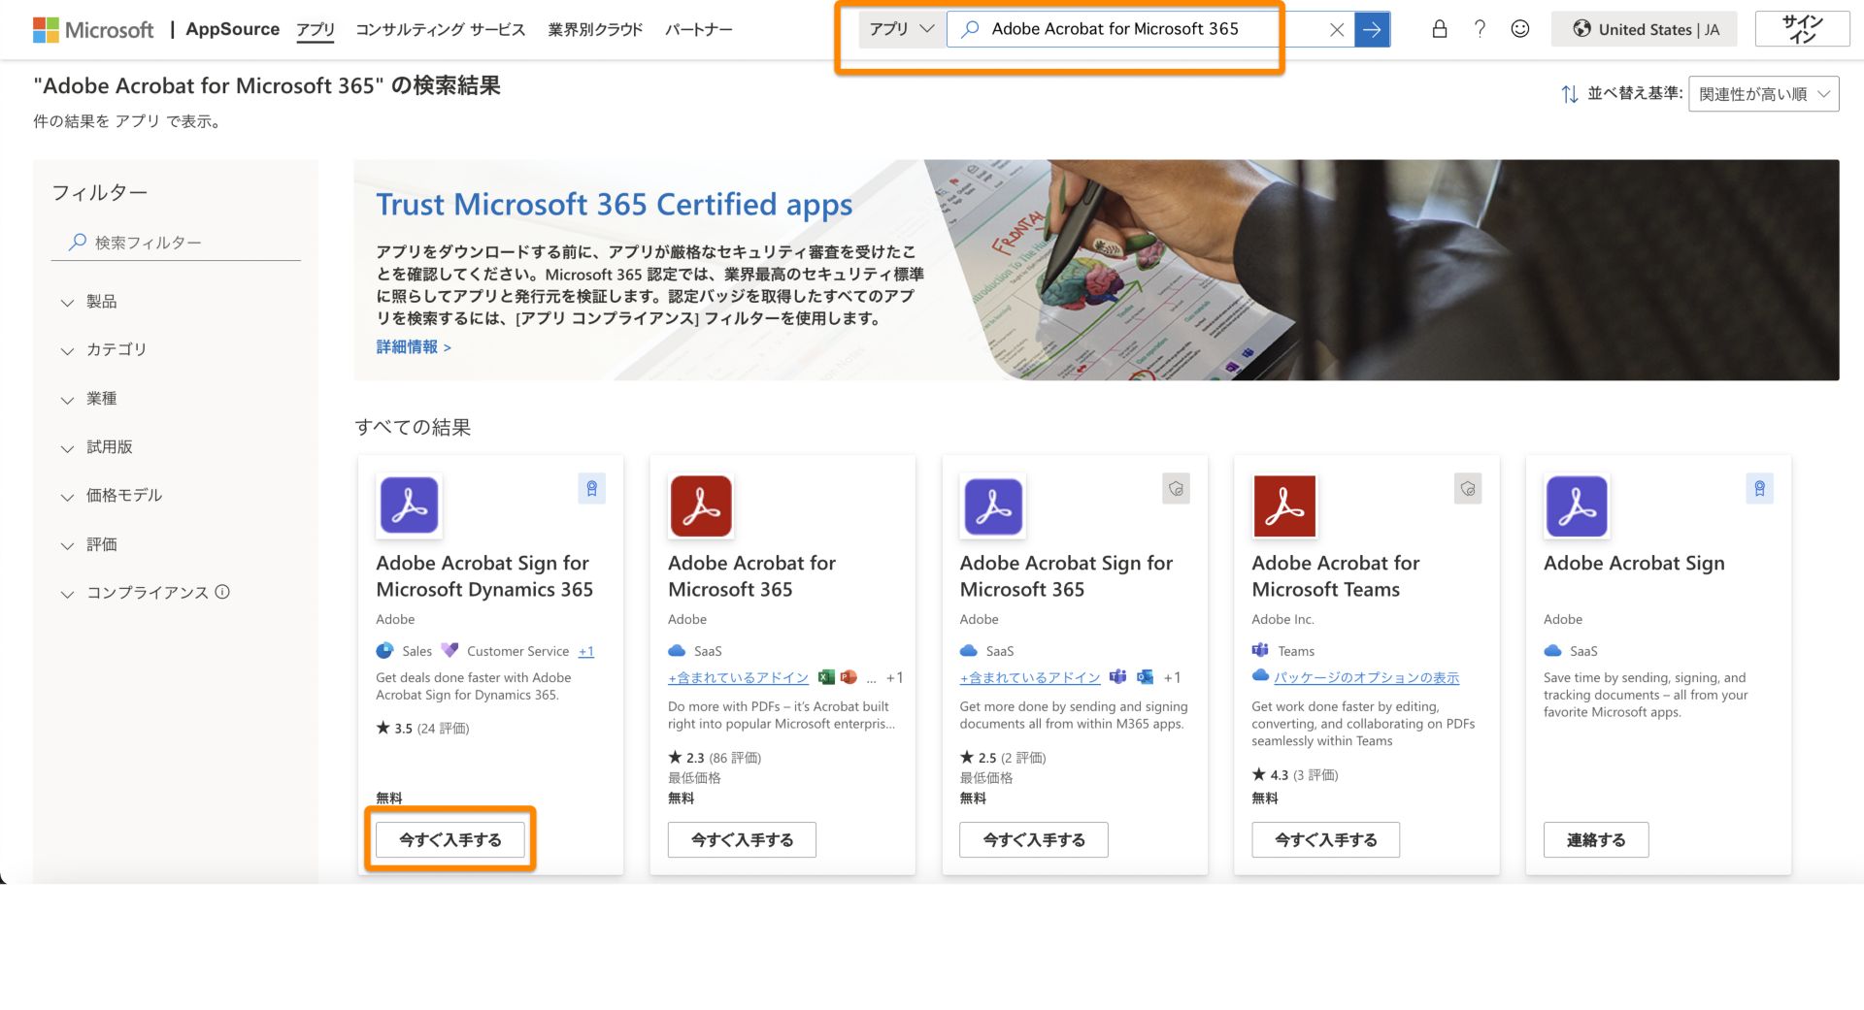Click the 2.3 (86 評価) rating text
Image resolution: width=1864 pixels, height=1010 pixels.
716,758
